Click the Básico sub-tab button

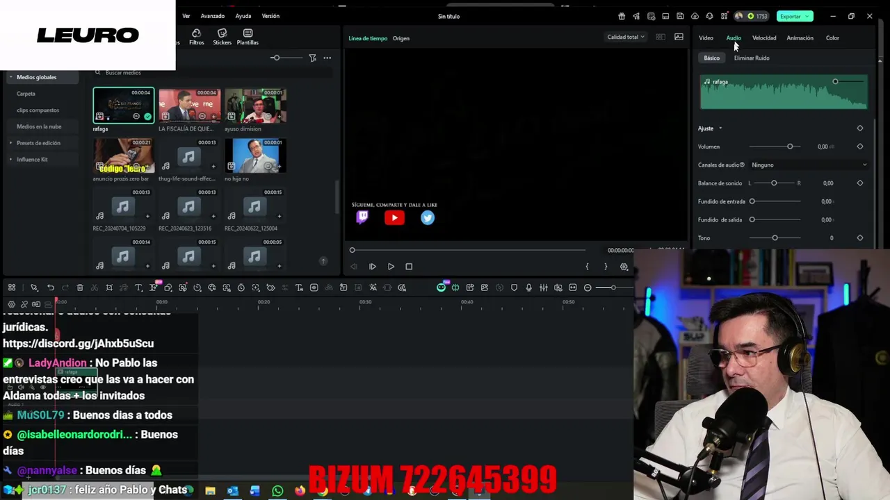[711, 58]
